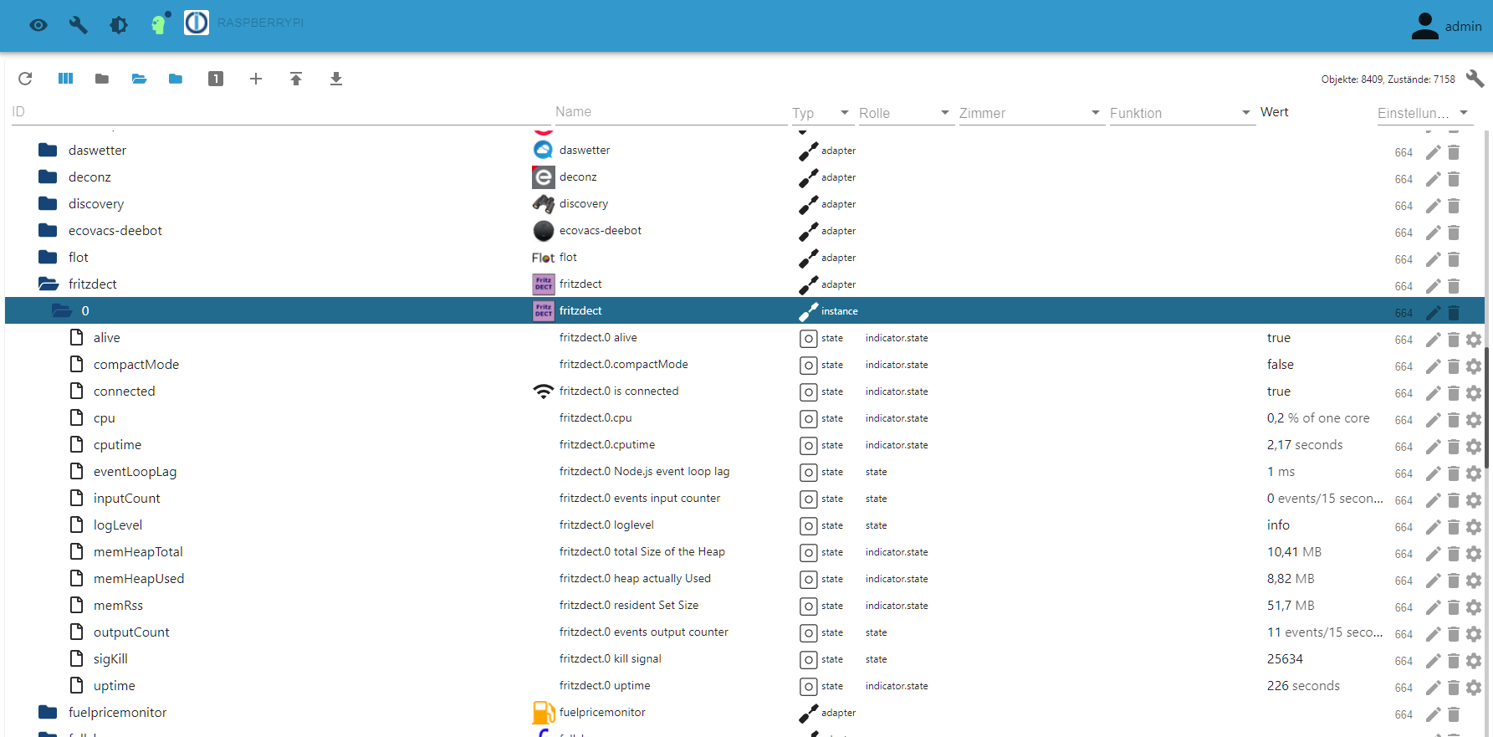Select the eventLoopLag state row
Screen dimensions: 1493x737
(744, 472)
